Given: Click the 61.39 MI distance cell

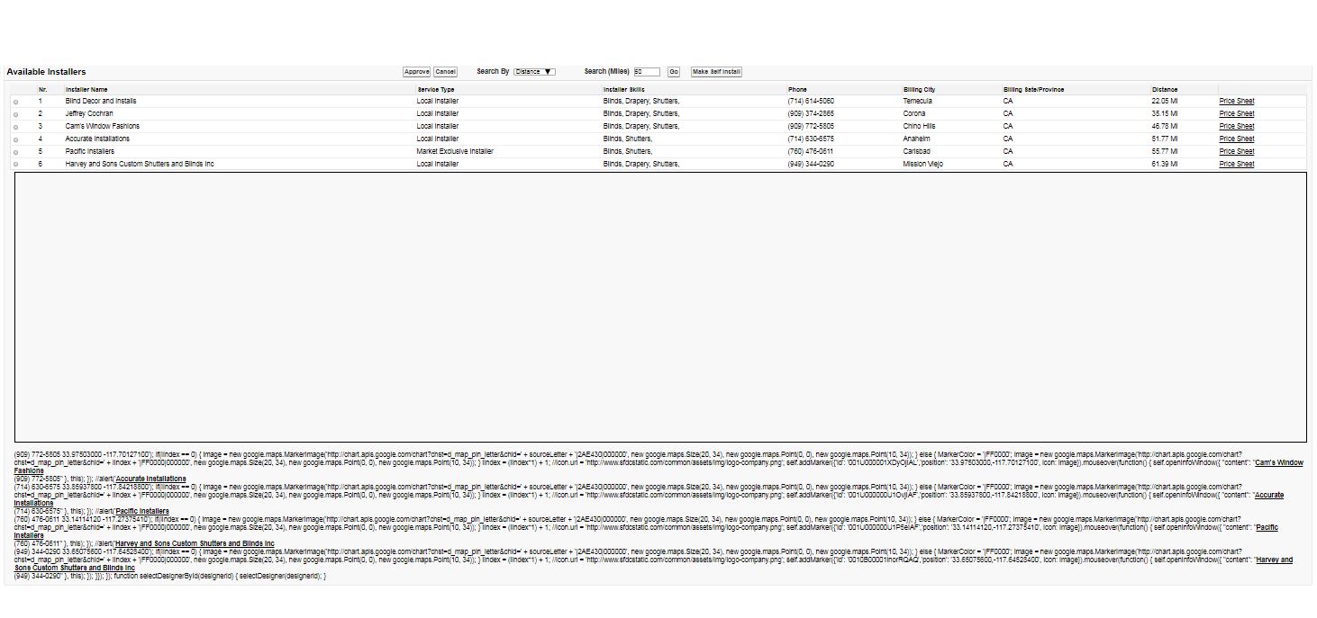Looking at the screenshot, I should pos(1165,164).
